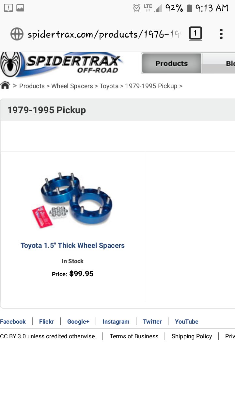235x418 pixels.
Task: Open the partially visible Blog tab
Action: (x=219, y=63)
